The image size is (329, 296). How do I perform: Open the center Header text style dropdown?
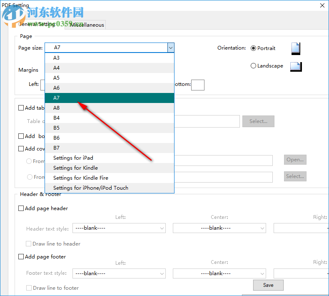(219, 228)
